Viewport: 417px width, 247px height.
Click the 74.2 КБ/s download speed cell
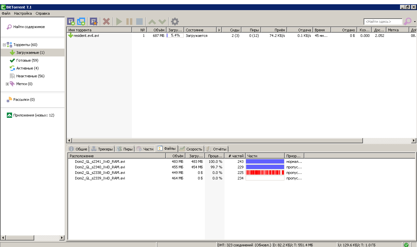(277, 36)
